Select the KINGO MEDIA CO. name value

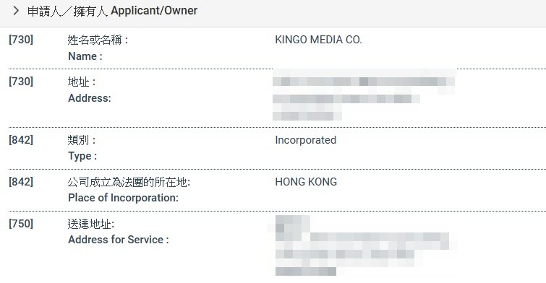tap(319, 40)
